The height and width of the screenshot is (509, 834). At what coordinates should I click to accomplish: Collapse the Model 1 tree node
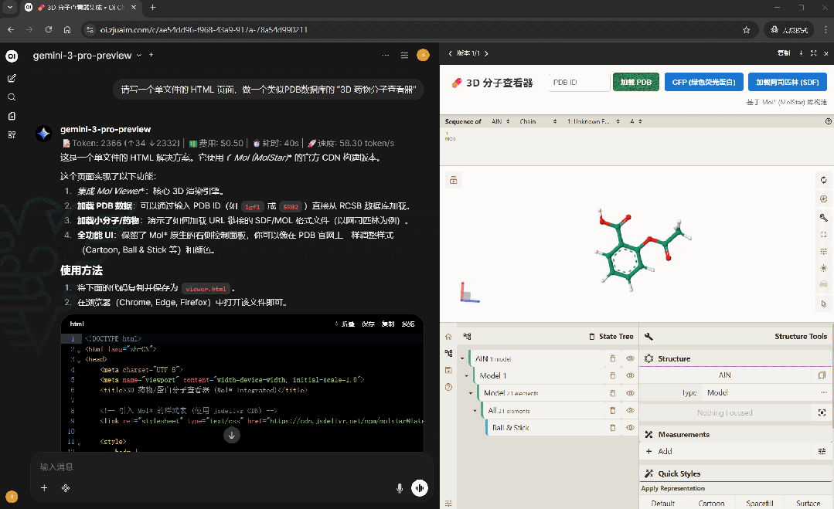466,375
